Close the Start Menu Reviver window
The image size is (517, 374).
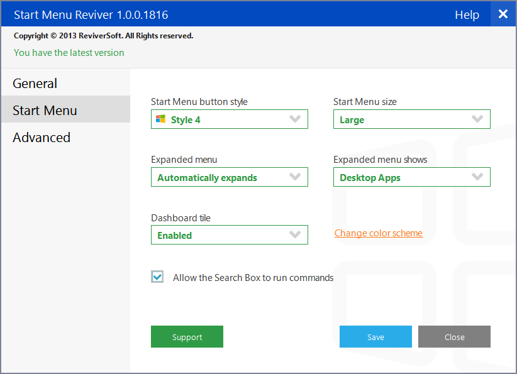point(503,14)
